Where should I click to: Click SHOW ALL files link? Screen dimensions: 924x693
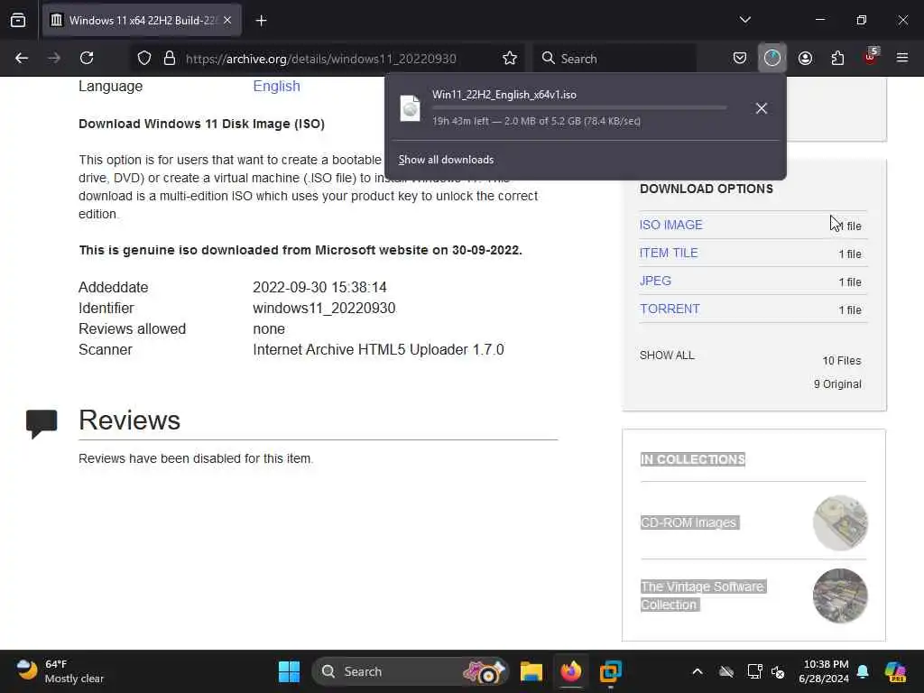click(667, 356)
